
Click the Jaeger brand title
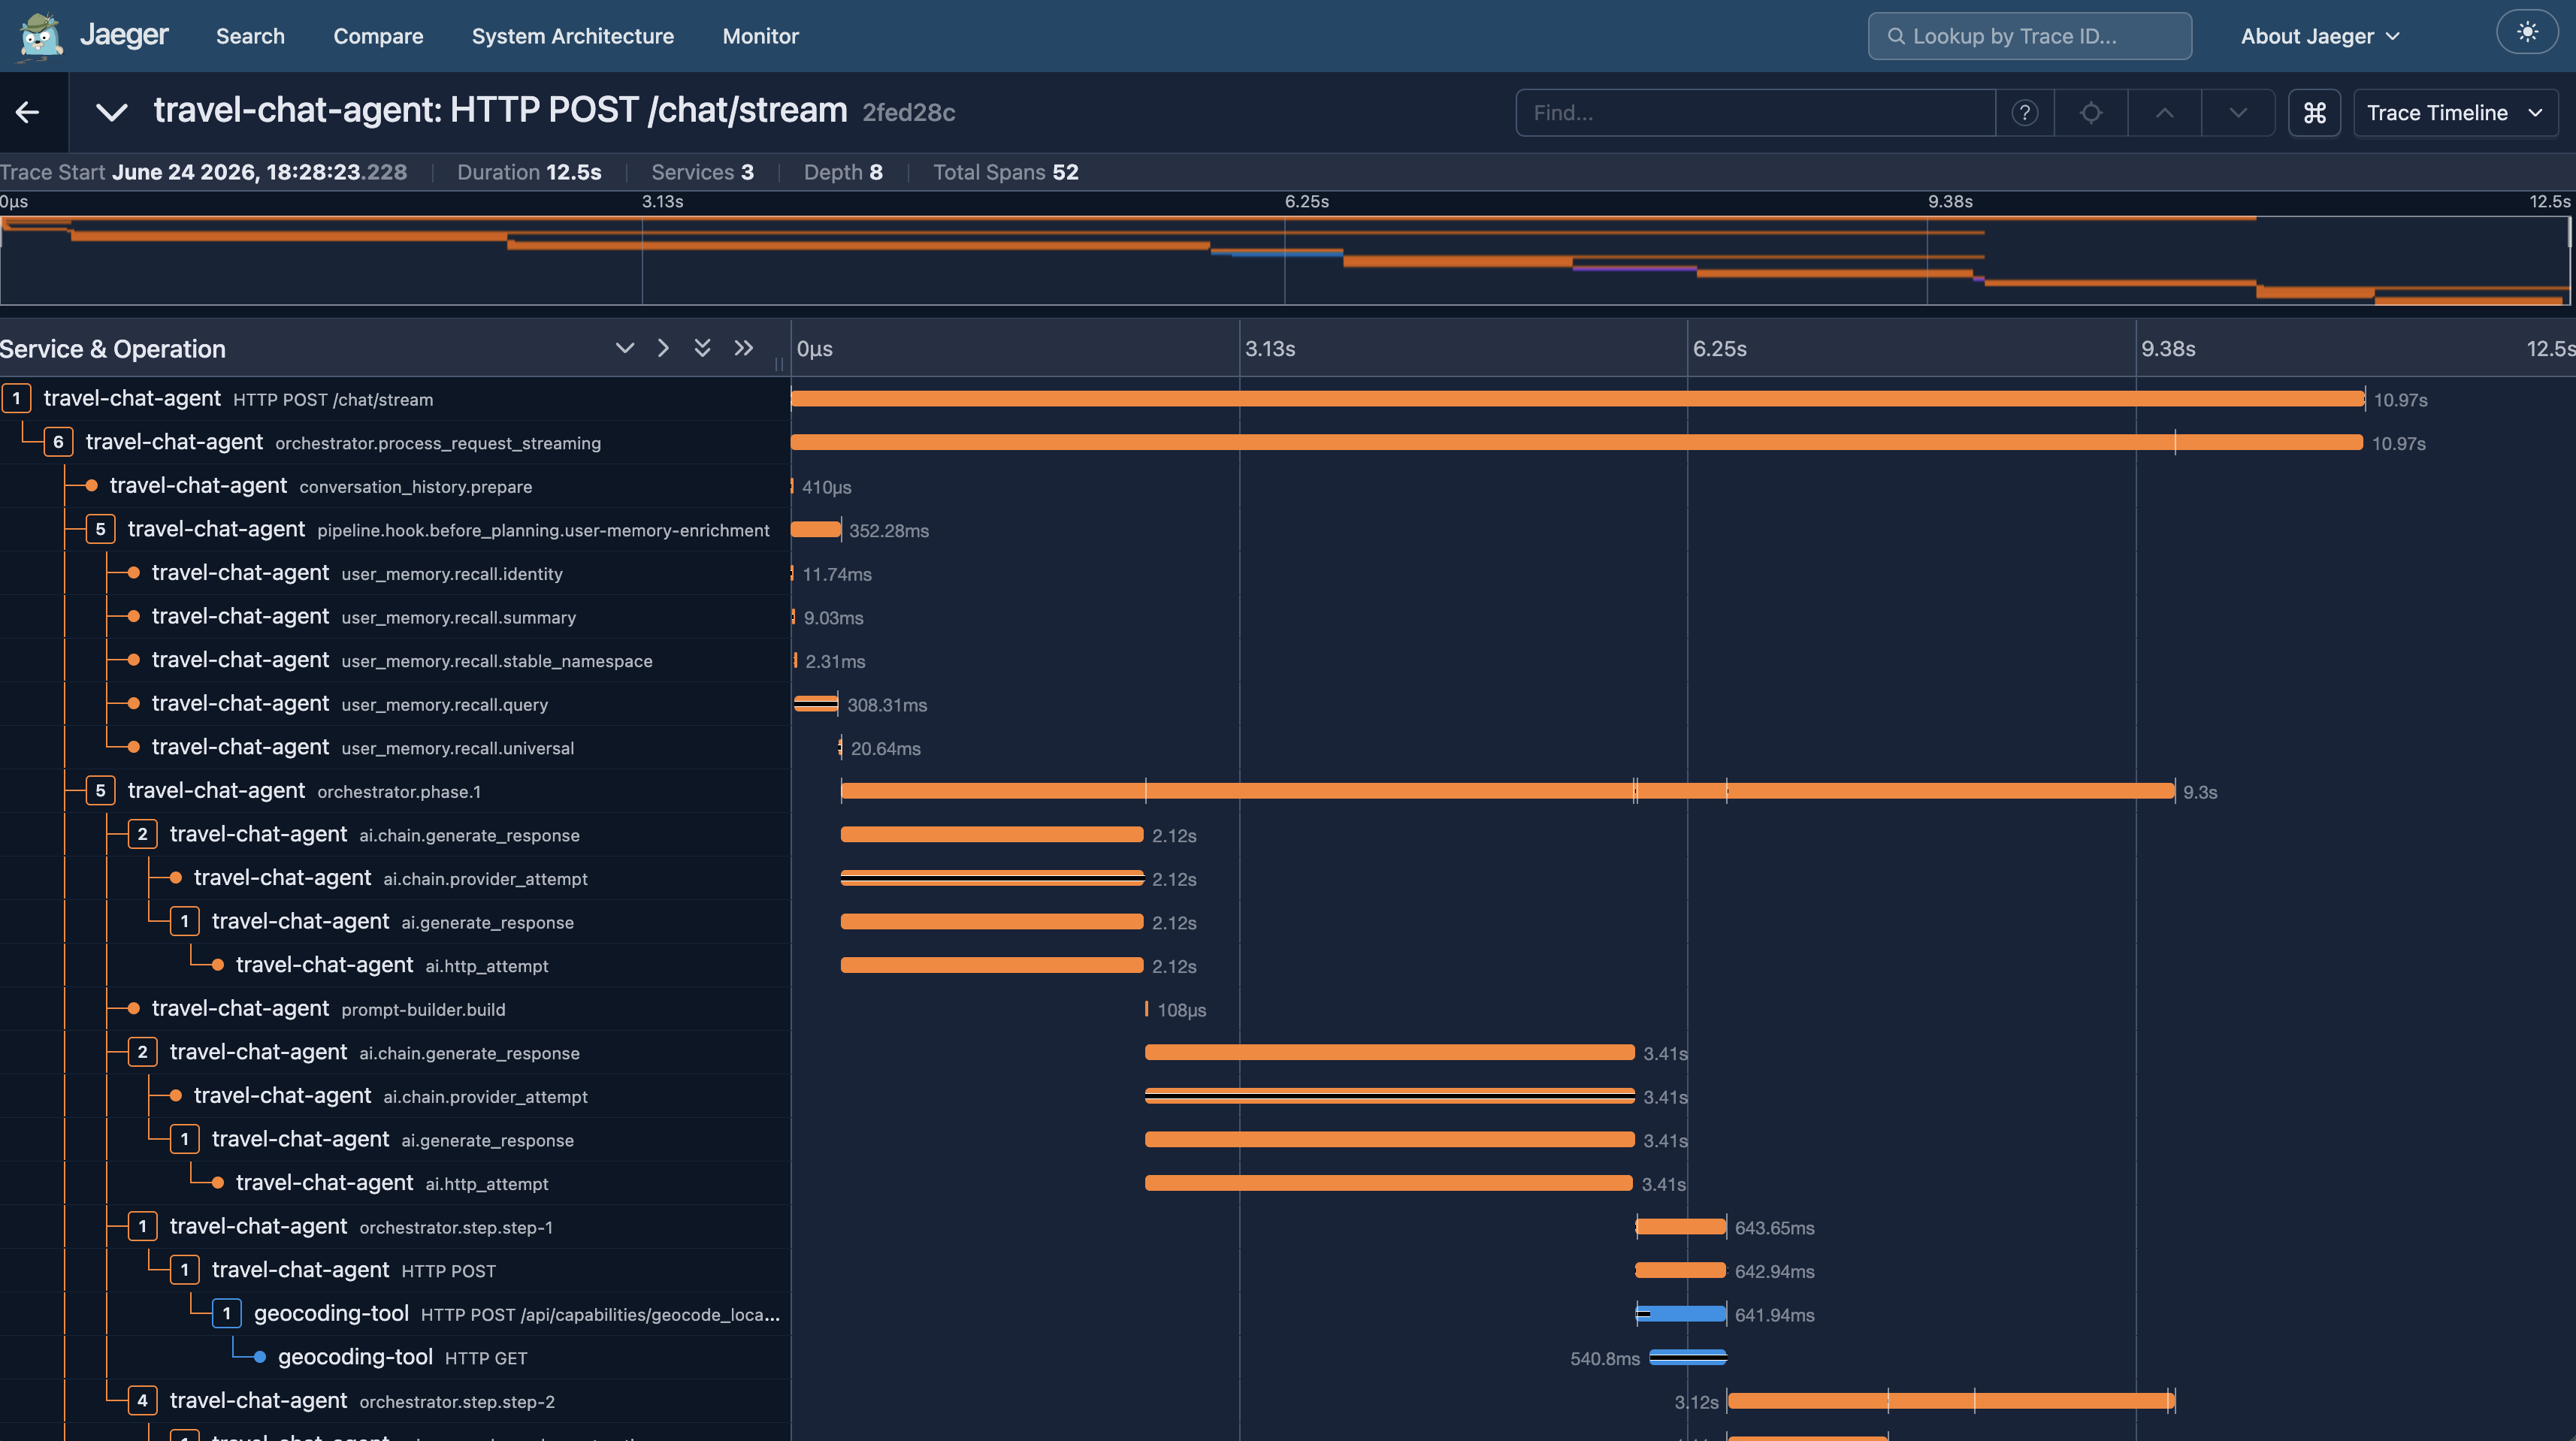(x=124, y=35)
